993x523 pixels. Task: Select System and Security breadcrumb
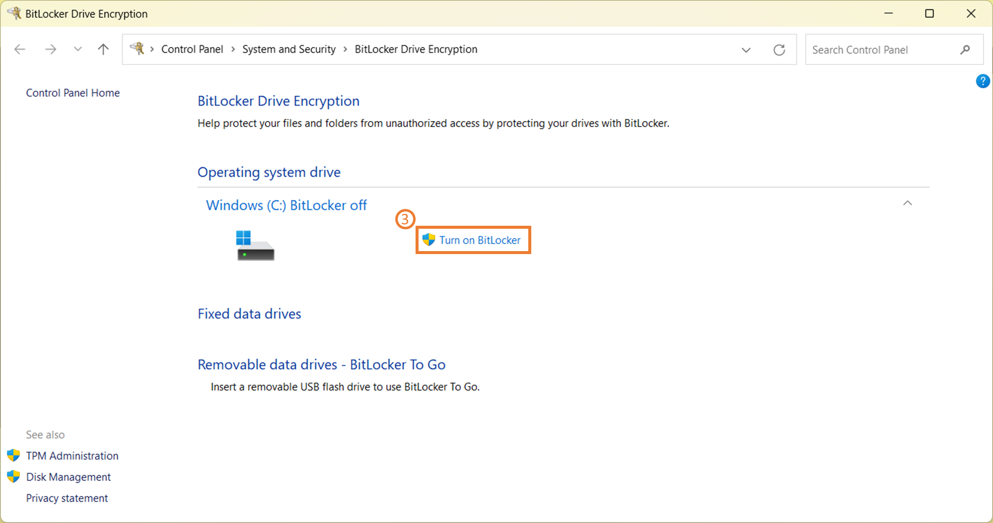coord(288,49)
